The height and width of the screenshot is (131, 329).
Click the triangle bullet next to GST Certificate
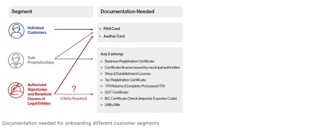tap(102, 93)
